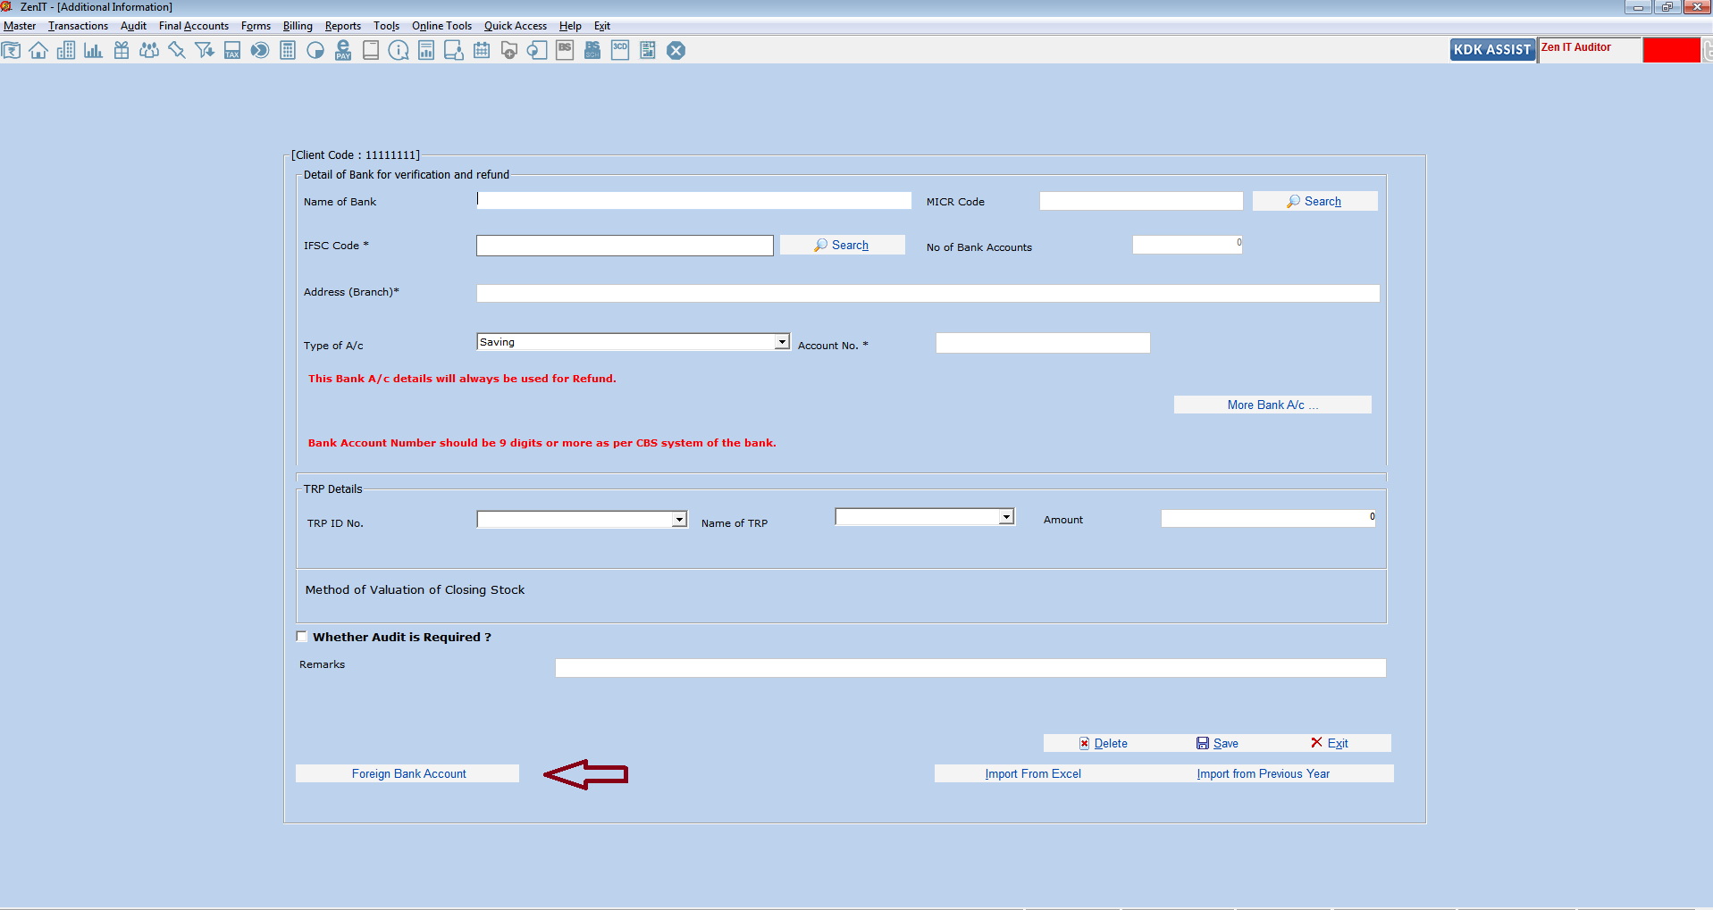Expand the Name of TRP dropdown
This screenshot has height=910, width=1713.
click(1006, 517)
